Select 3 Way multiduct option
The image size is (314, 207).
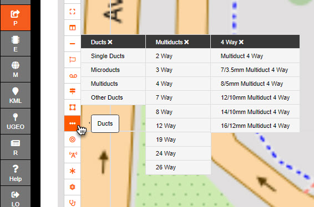(178, 70)
